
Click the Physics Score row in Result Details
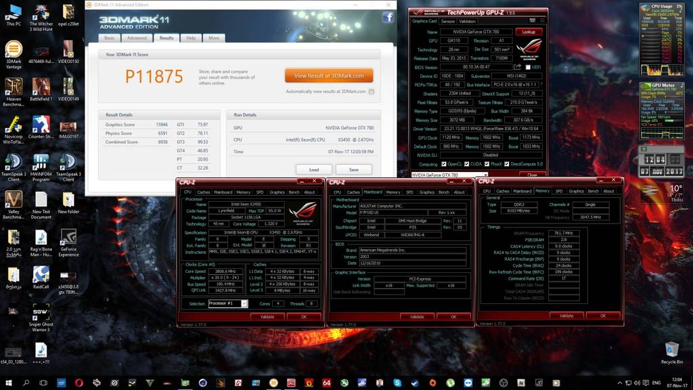coord(137,133)
